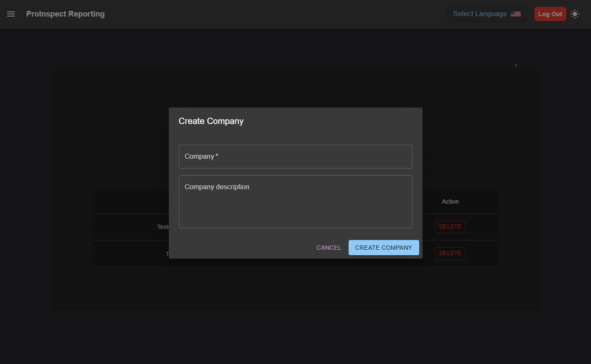Click the ProInspect Reporting title

pyautogui.click(x=66, y=14)
